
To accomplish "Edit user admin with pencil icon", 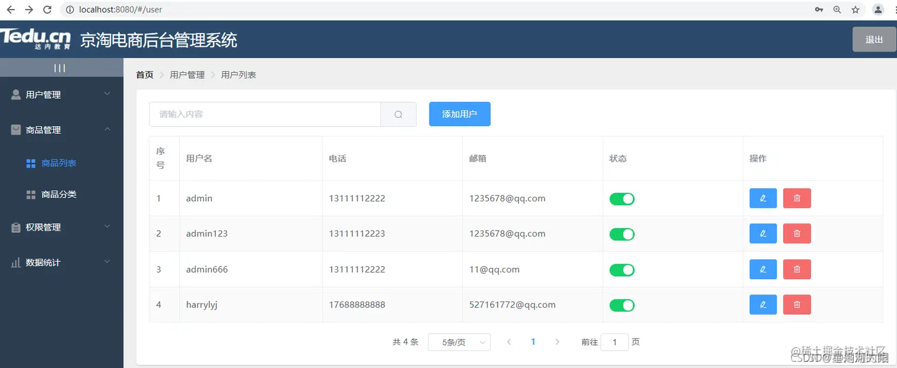I will [x=763, y=199].
